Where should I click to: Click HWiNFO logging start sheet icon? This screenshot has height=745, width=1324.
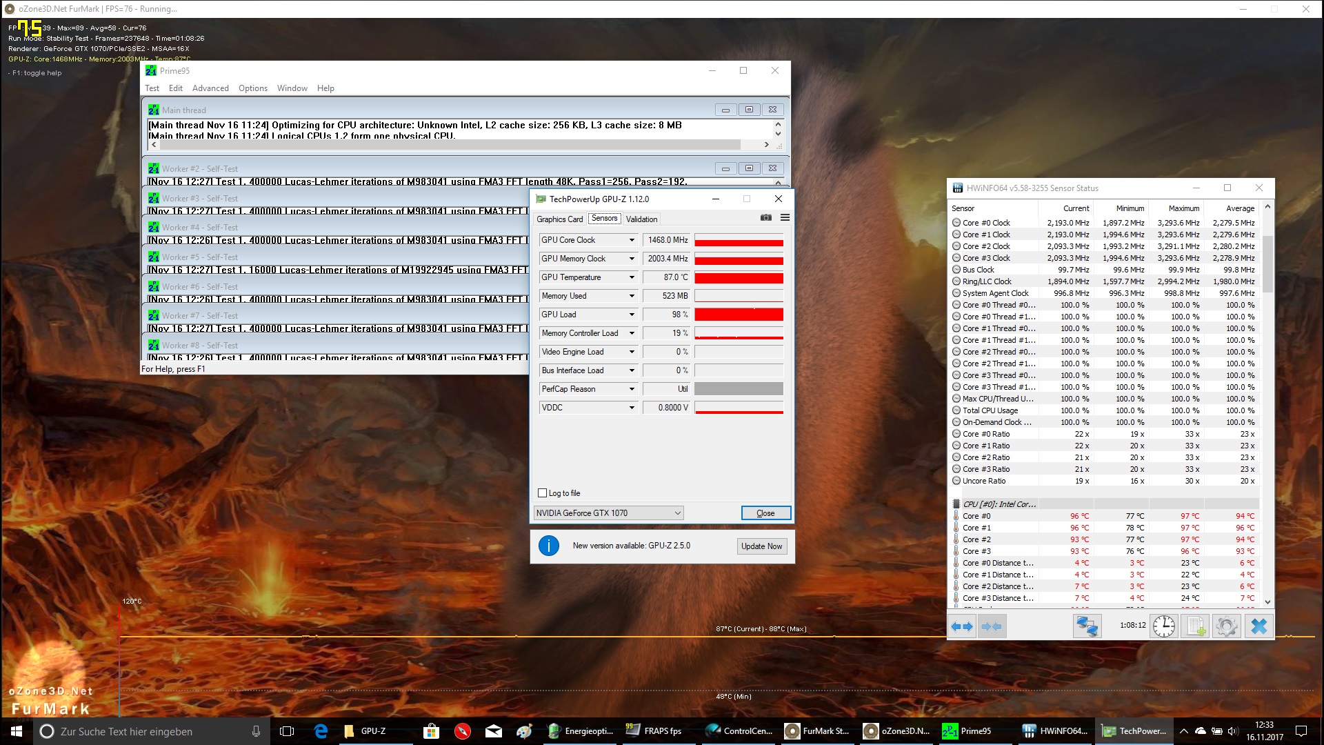(1195, 626)
